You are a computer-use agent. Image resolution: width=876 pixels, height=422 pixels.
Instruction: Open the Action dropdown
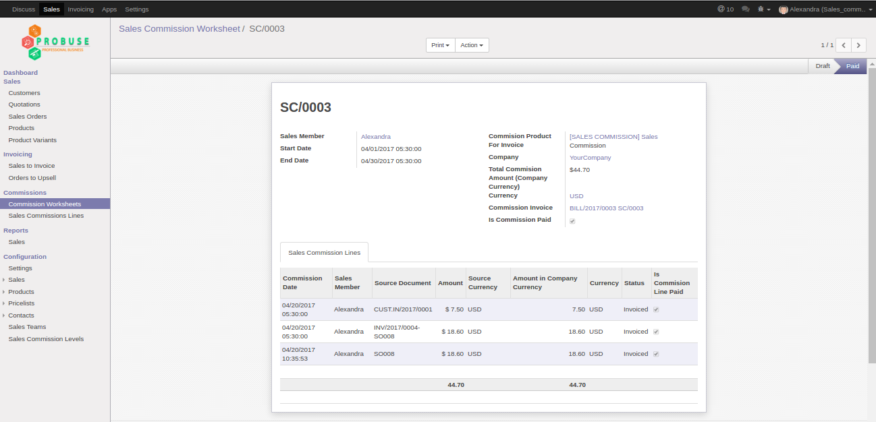472,45
